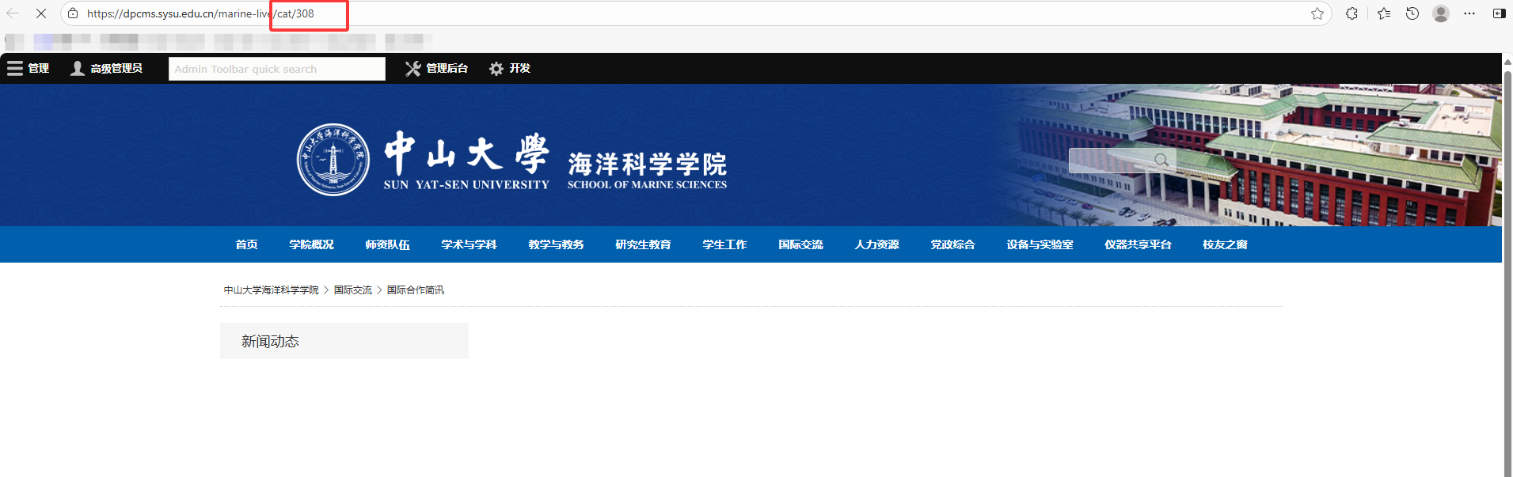Click the university lighthouse logo emblem
Screen dimensions: 1513x477
(333, 160)
